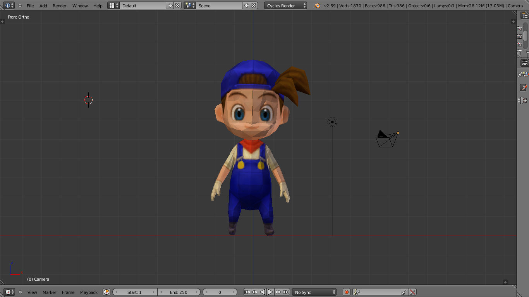
Task: Expand the lower-right viewport plus region
Action: click(x=505, y=282)
